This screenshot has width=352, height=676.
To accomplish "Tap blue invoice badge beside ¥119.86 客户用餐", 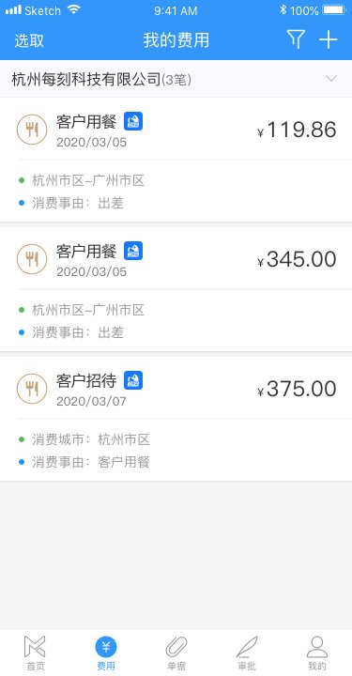I will pos(133,121).
